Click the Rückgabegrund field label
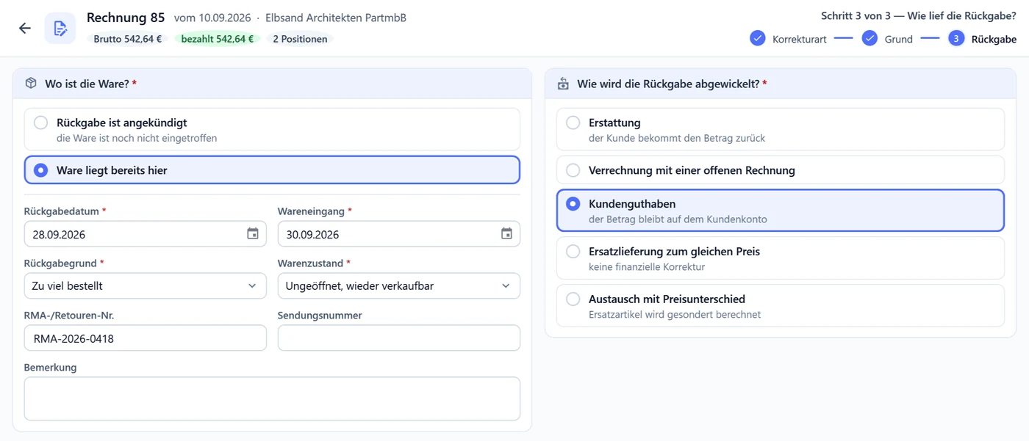 [x=60, y=263]
